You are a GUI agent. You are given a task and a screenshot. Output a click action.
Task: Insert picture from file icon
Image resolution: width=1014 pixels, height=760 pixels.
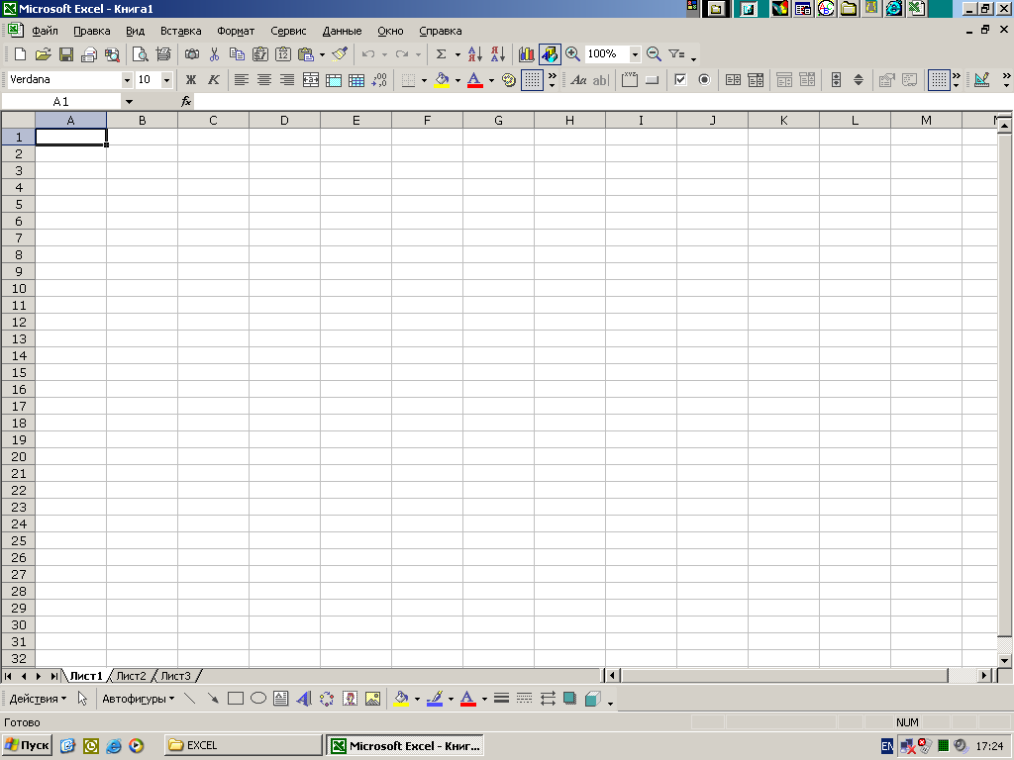[x=372, y=699]
